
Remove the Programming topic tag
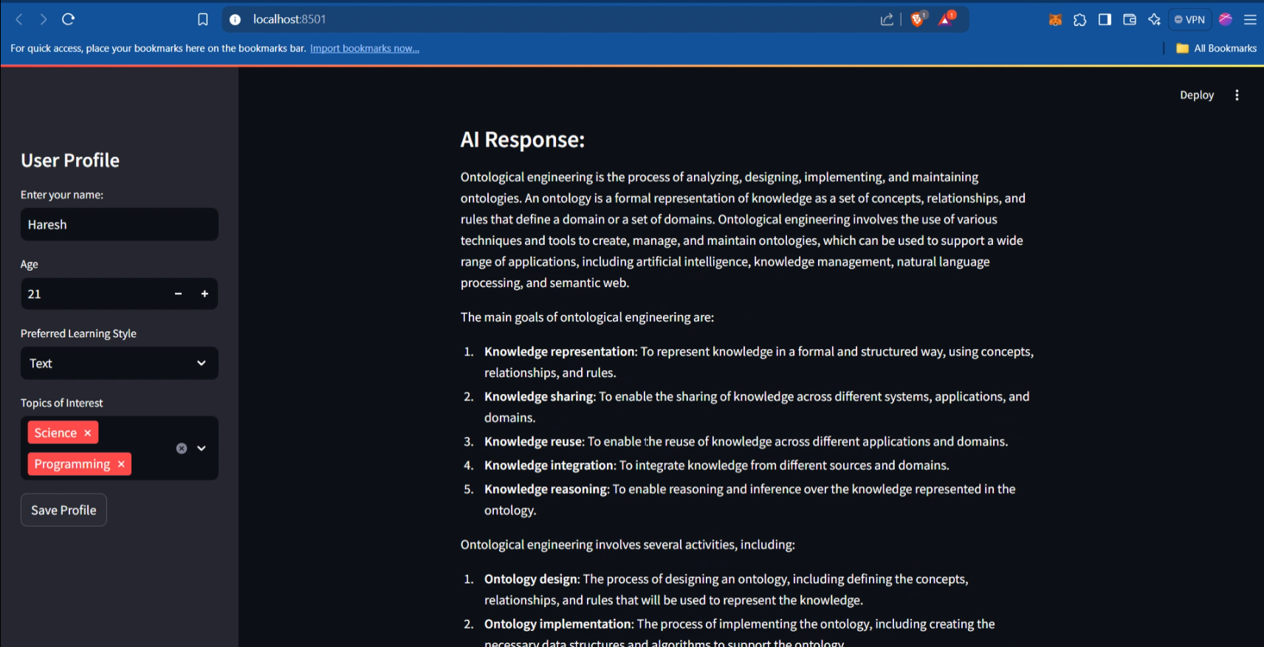[121, 464]
